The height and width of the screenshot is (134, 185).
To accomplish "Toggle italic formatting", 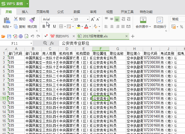I will pyautogui.click(x=49, y=26).
